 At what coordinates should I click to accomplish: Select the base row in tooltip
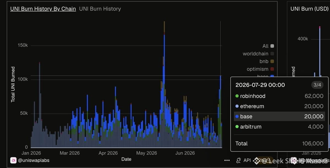point(279,116)
